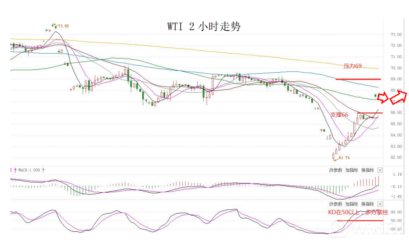Click 改参数 in the MACD panel
The width and height of the screenshot is (409, 245).
coord(335,170)
